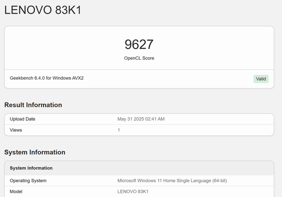Select the Views row label
Image resolution: width=282 pixels, height=197 pixels.
coord(16,130)
